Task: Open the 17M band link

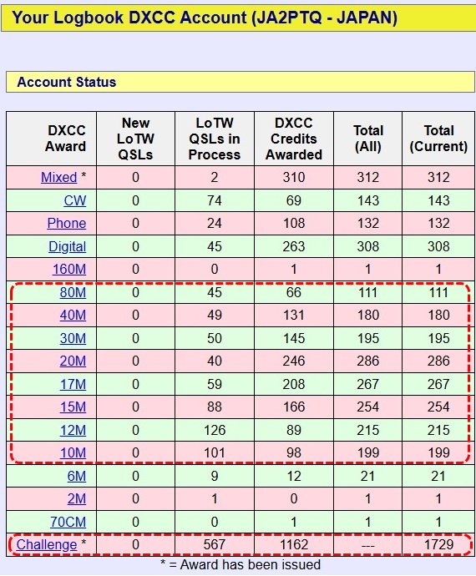Action: [73, 384]
